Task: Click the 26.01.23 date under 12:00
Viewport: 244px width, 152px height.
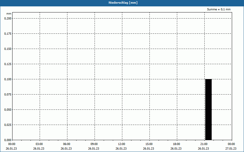Action: point(121,149)
